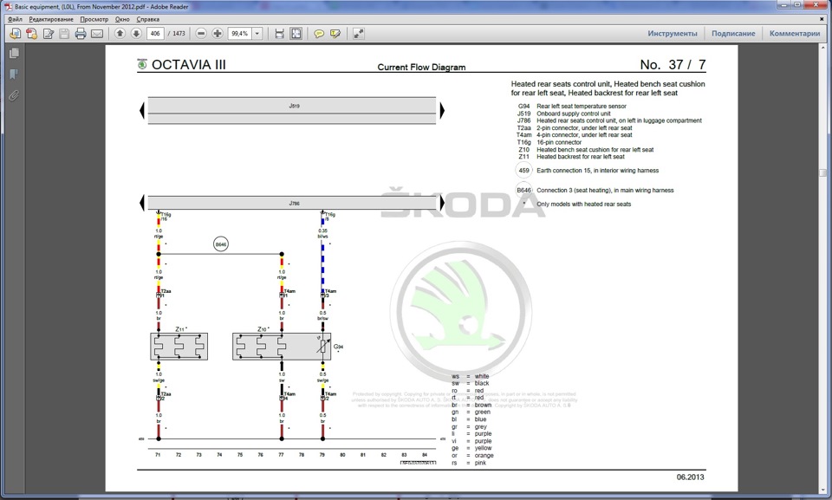Open page thumbnails side panel
Viewport: 832px width, 500px height.
pos(15,54)
